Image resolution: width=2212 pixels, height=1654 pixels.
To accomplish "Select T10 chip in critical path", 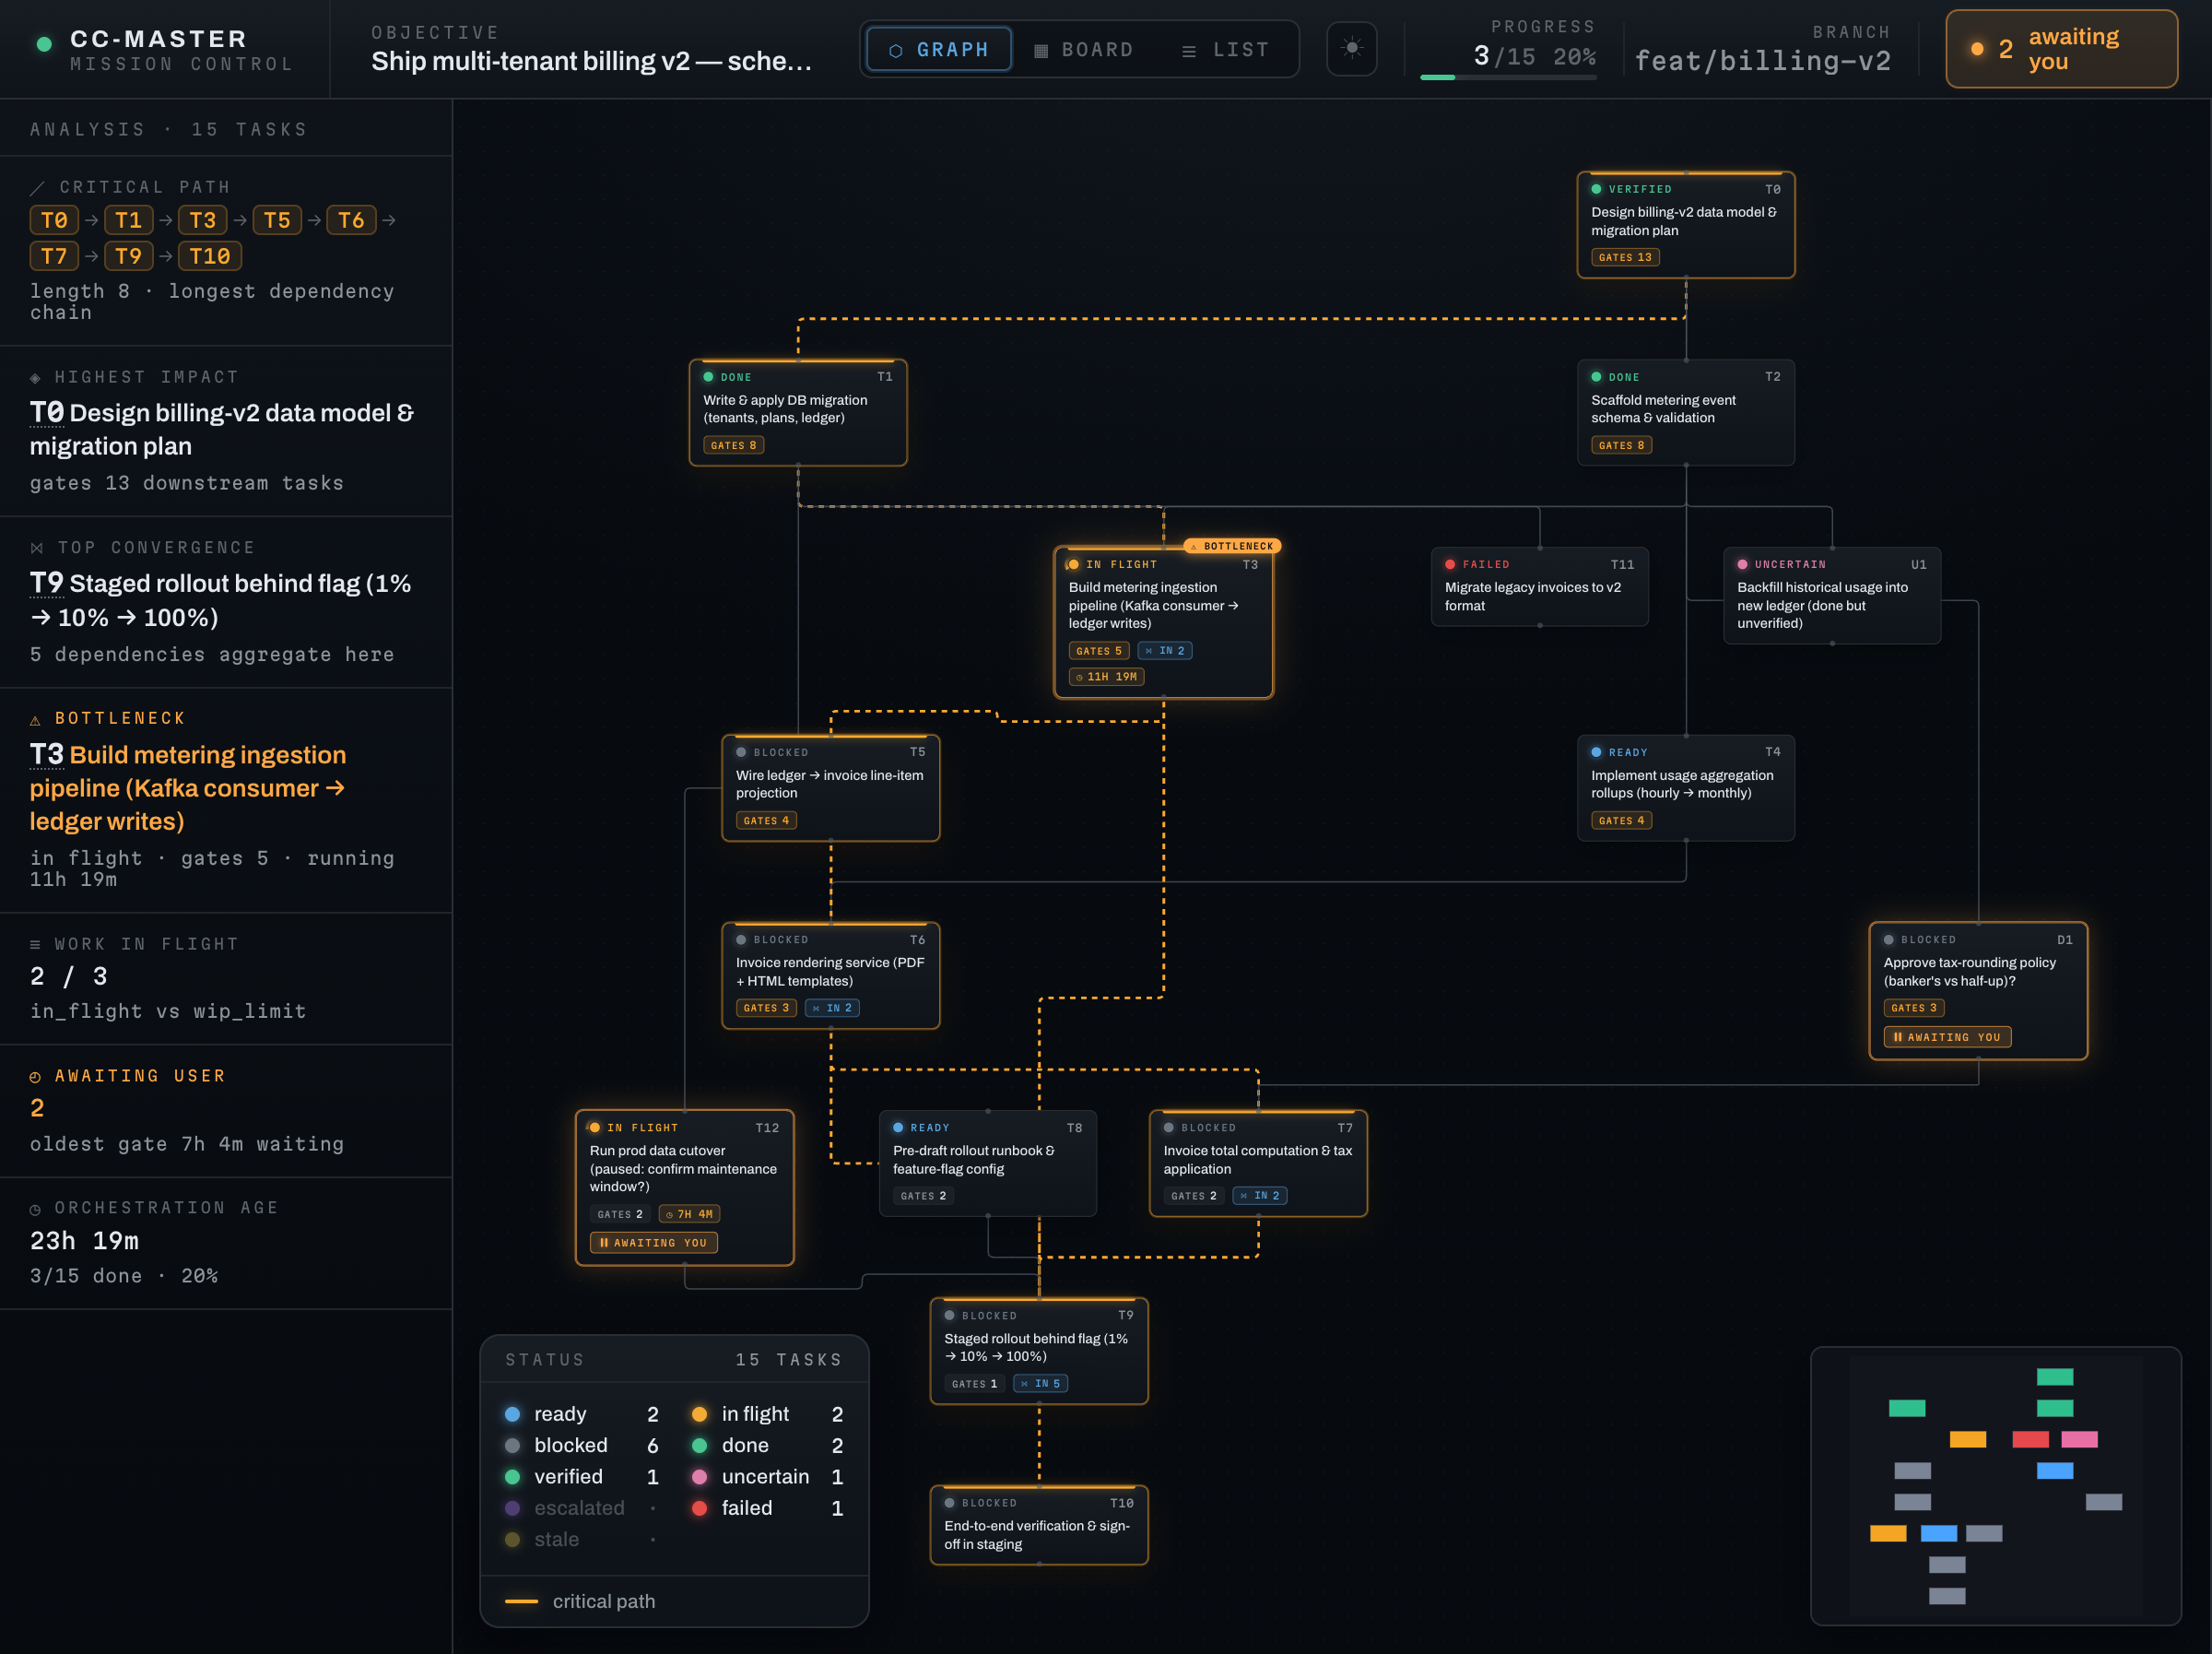I will click(x=210, y=256).
